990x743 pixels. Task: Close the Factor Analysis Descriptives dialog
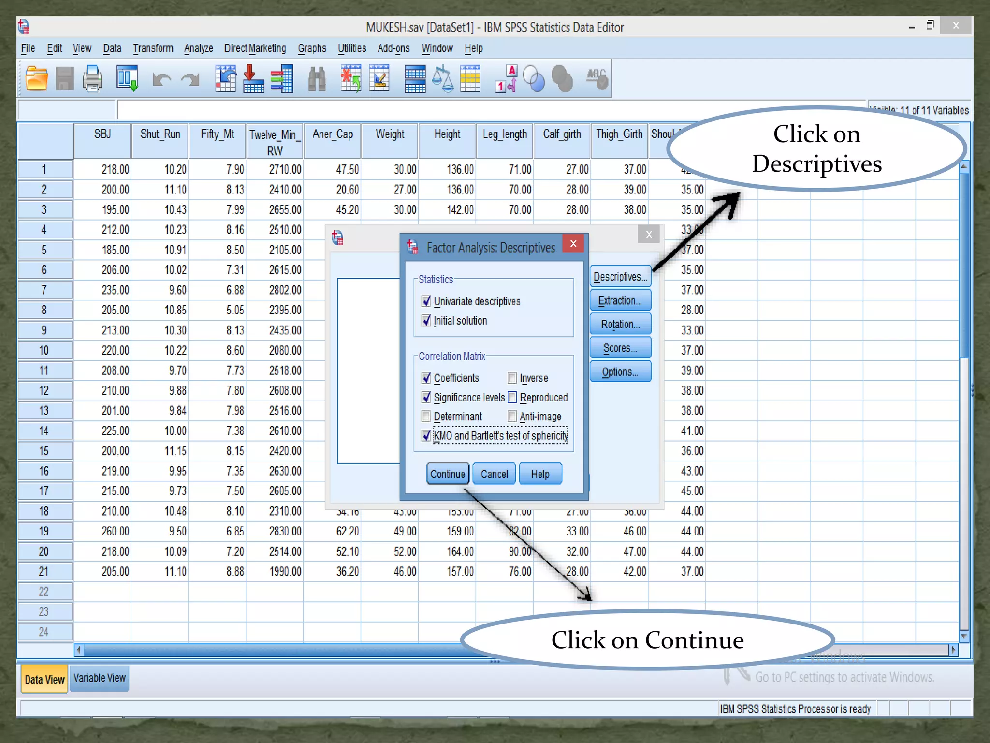(x=573, y=243)
